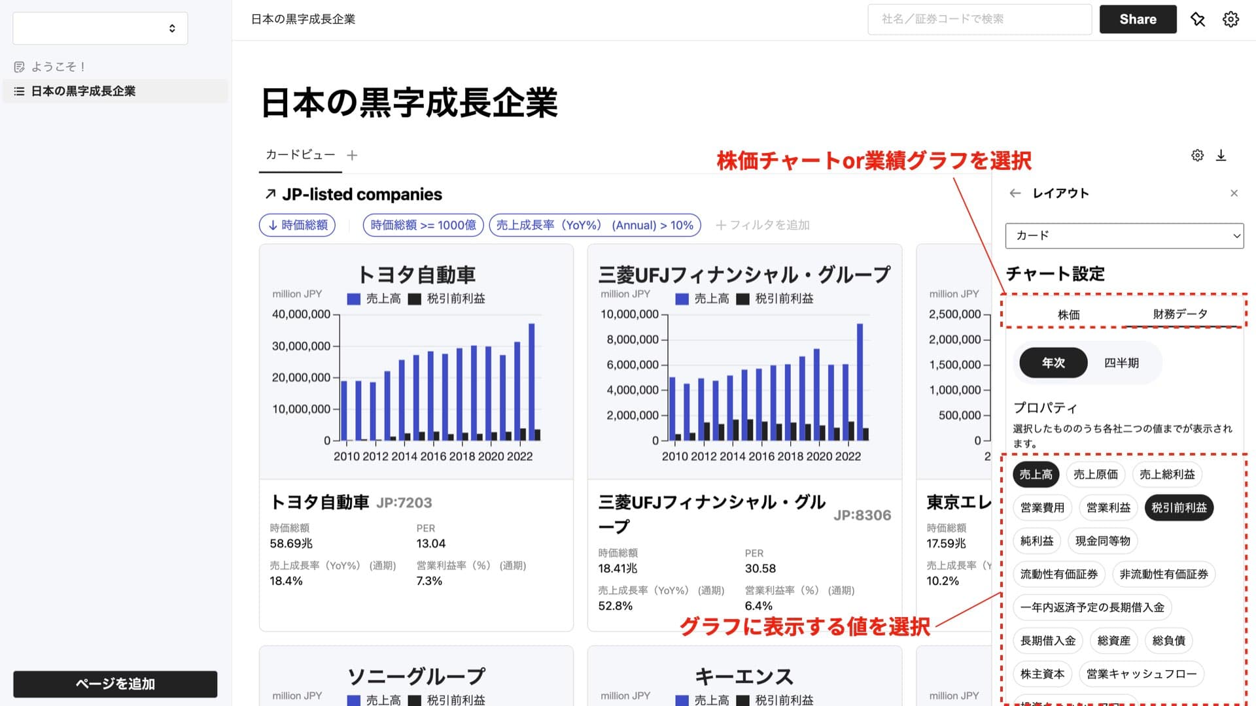Select the 年次 period option
Image resolution: width=1256 pixels, height=706 pixels.
(x=1053, y=363)
